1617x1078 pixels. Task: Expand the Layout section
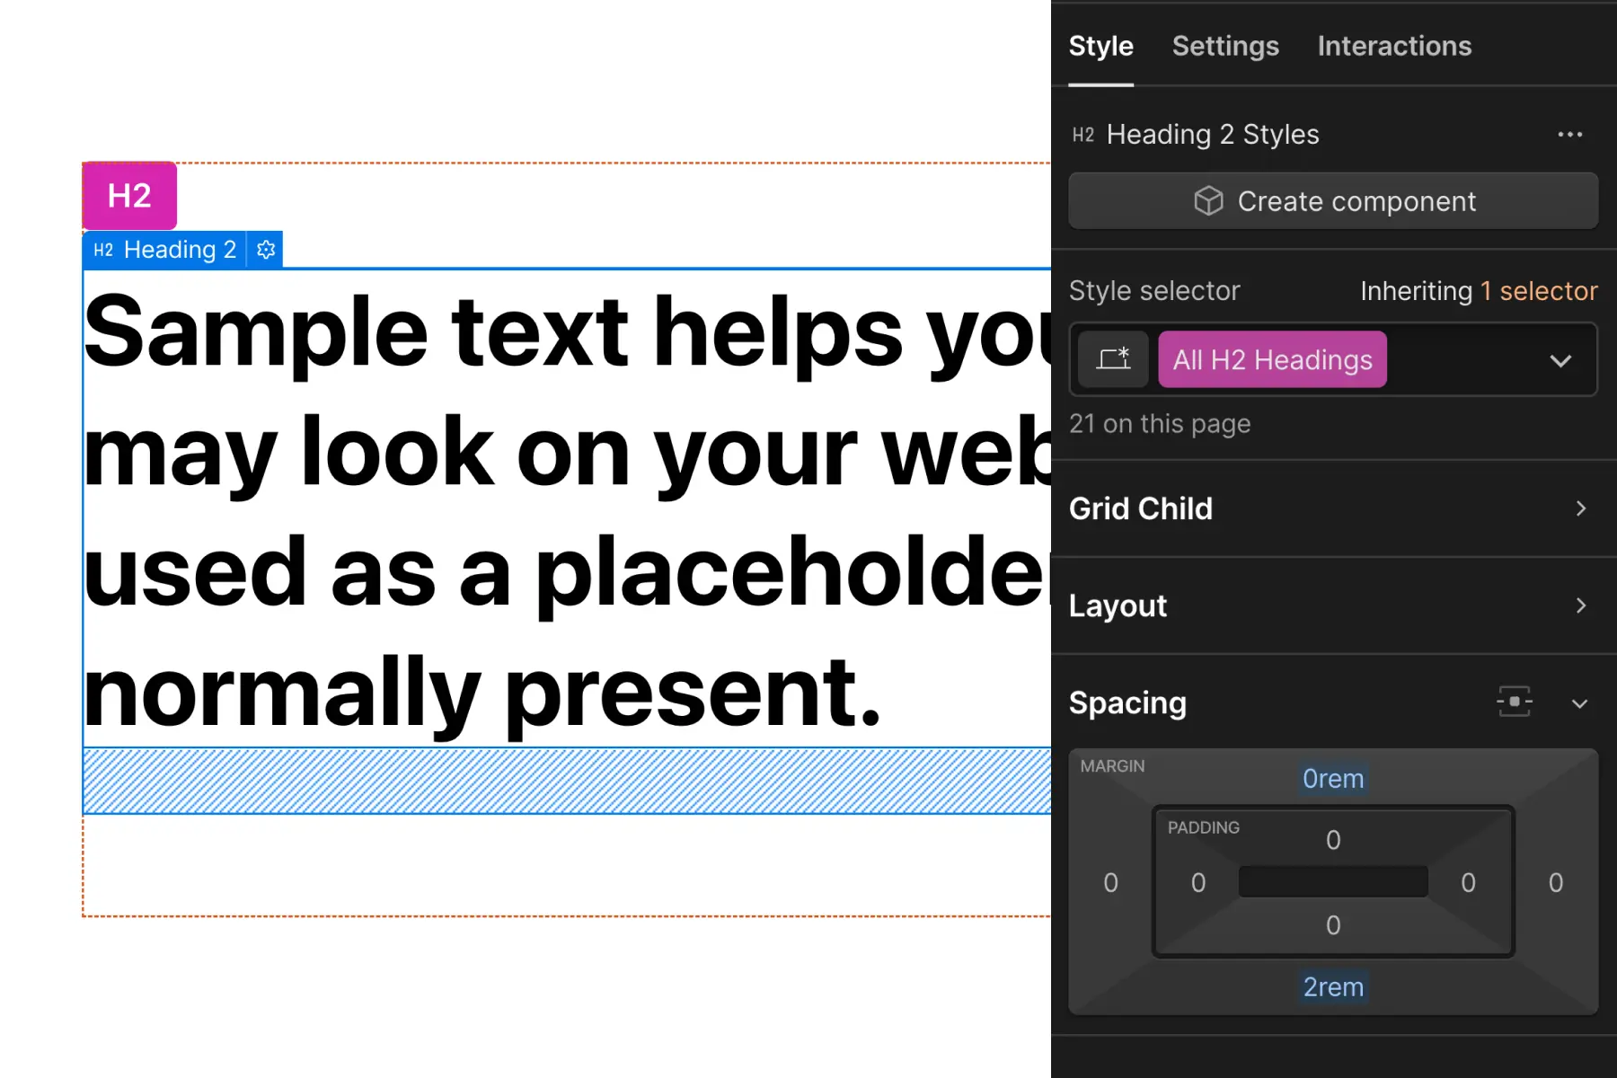(1333, 605)
